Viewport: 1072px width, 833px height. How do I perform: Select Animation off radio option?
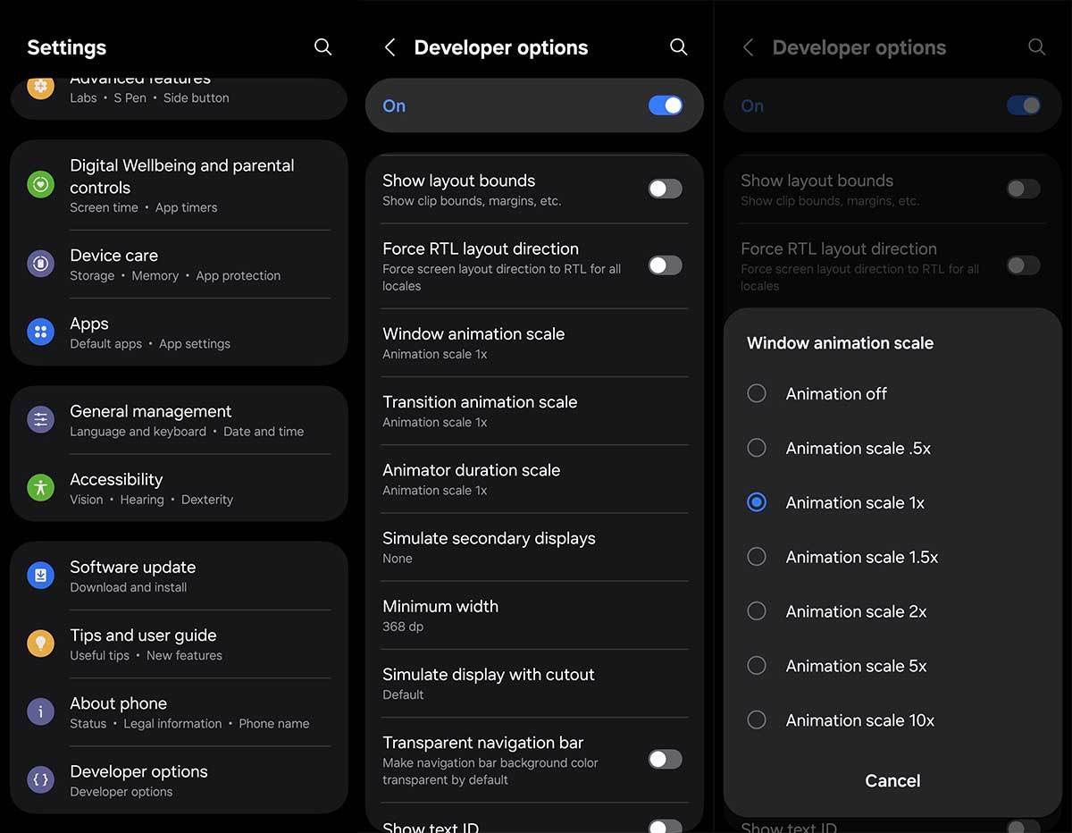[x=757, y=393]
